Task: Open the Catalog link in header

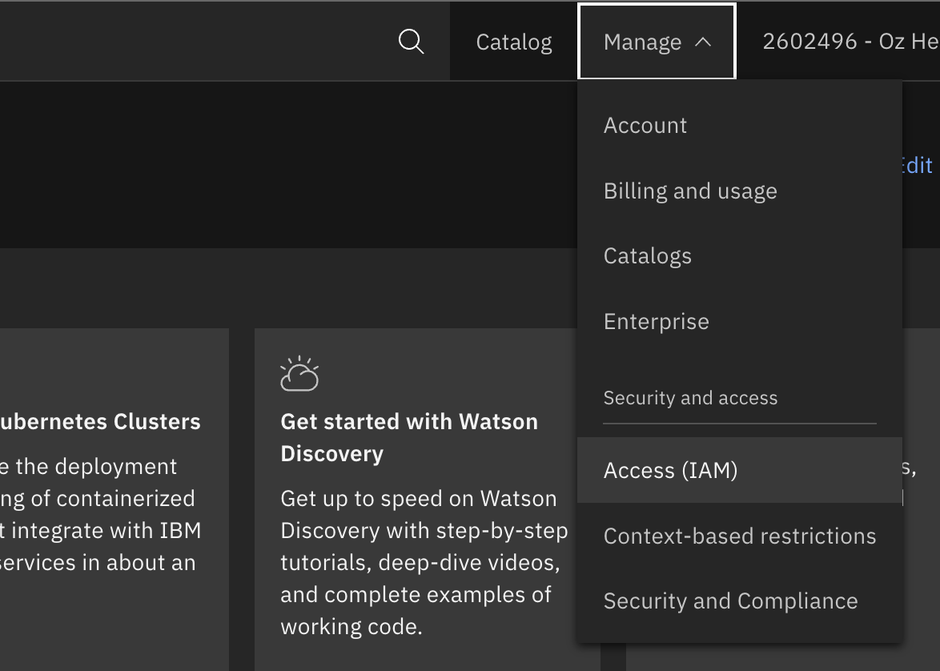Action: 514,42
